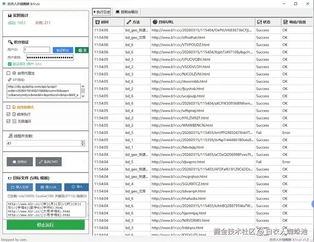Click the green button next to 验证积分
Screen dimensions: 314x242
(82, 50)
